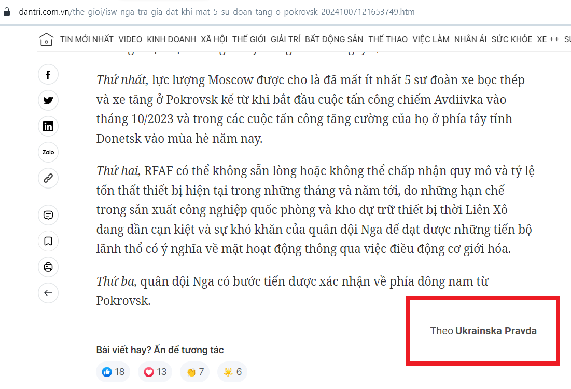Open the Dantri home icon
This screenshot has width=571, height=389.
click(x=46, y=39)
